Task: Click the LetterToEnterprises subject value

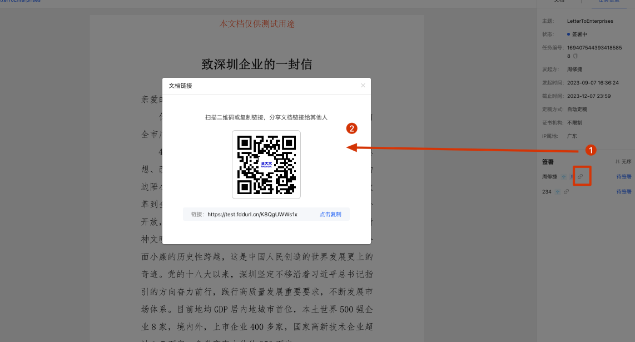Action: tap(590, 21)
